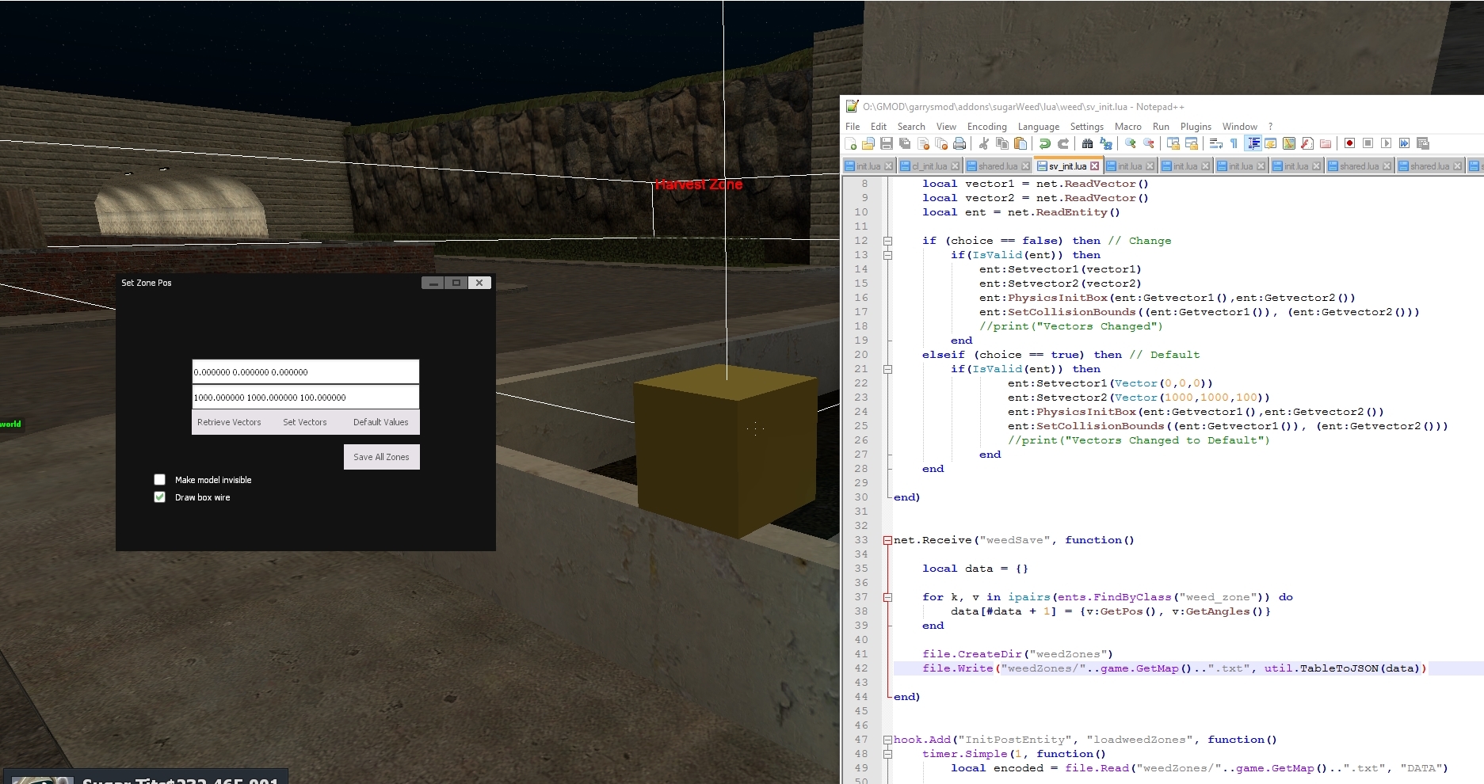Click the Retrieve Vectors button
Viewport: 1484px width, 784px height.
pos(229,422)
